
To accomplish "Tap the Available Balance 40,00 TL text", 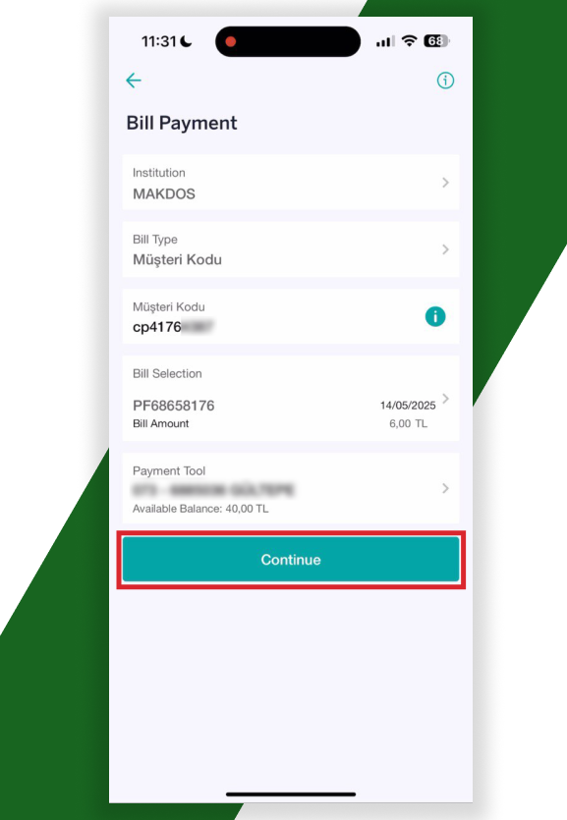I will (x=200, y=509).
